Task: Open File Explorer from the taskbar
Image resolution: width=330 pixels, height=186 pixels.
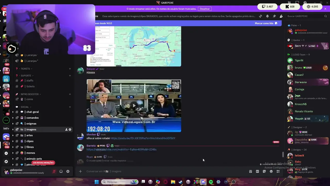Action: 173,182
